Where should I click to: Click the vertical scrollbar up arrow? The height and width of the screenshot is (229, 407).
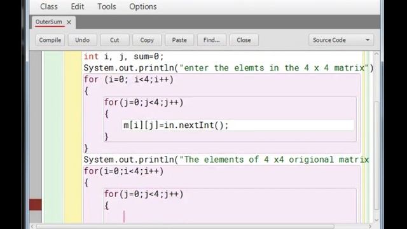376,54
